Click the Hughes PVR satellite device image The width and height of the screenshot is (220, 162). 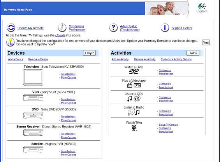33,149
